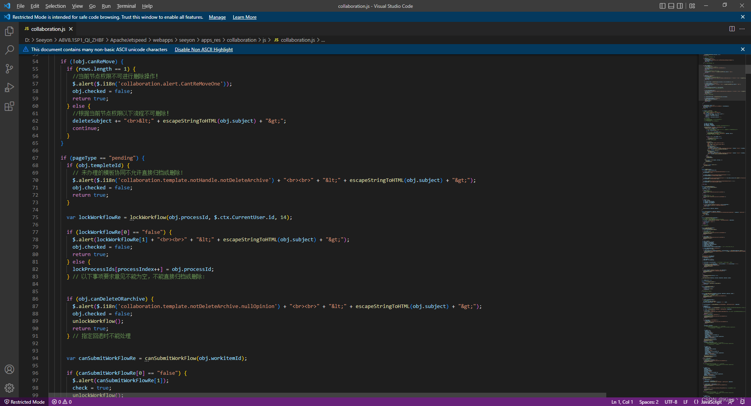
Task: Click the breadcrumb trailing ellipsis symbol
Action: (323, 40)
